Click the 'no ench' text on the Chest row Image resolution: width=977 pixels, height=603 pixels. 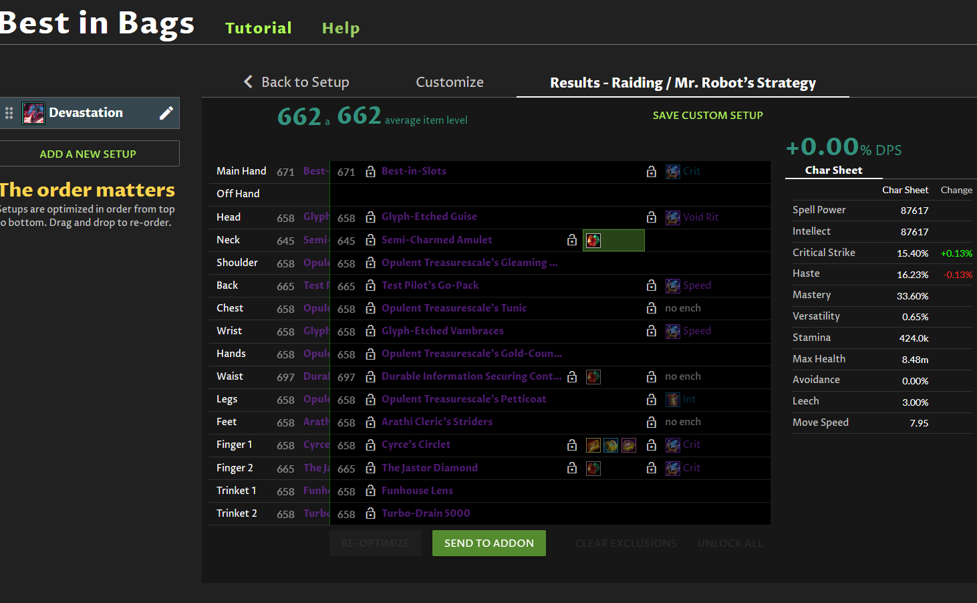[x=683, y=308]
